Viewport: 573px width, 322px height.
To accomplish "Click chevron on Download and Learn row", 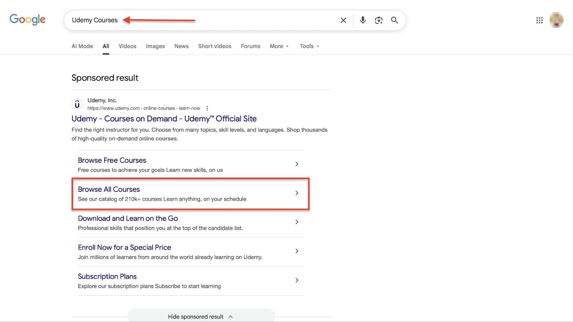I will click(297, 222).
